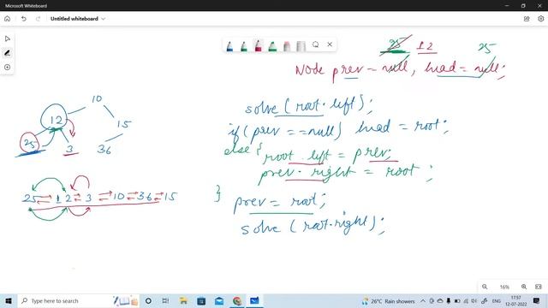Undo the last stroke
This screenshot has height=308, width=548.
pos(24,19)
